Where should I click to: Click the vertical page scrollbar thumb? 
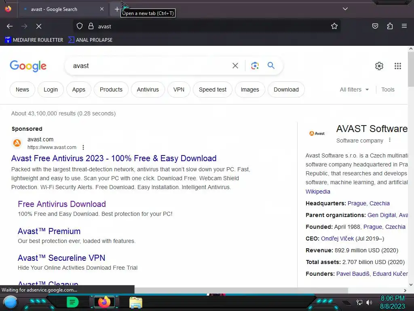[x=411, y=69]
